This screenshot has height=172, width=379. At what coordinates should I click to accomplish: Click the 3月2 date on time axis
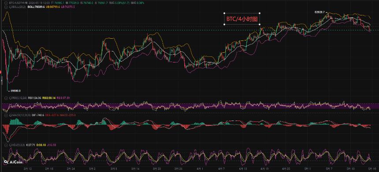93,169
